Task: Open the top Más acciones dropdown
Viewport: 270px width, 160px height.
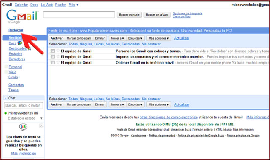Action: (x=159, y=38)
